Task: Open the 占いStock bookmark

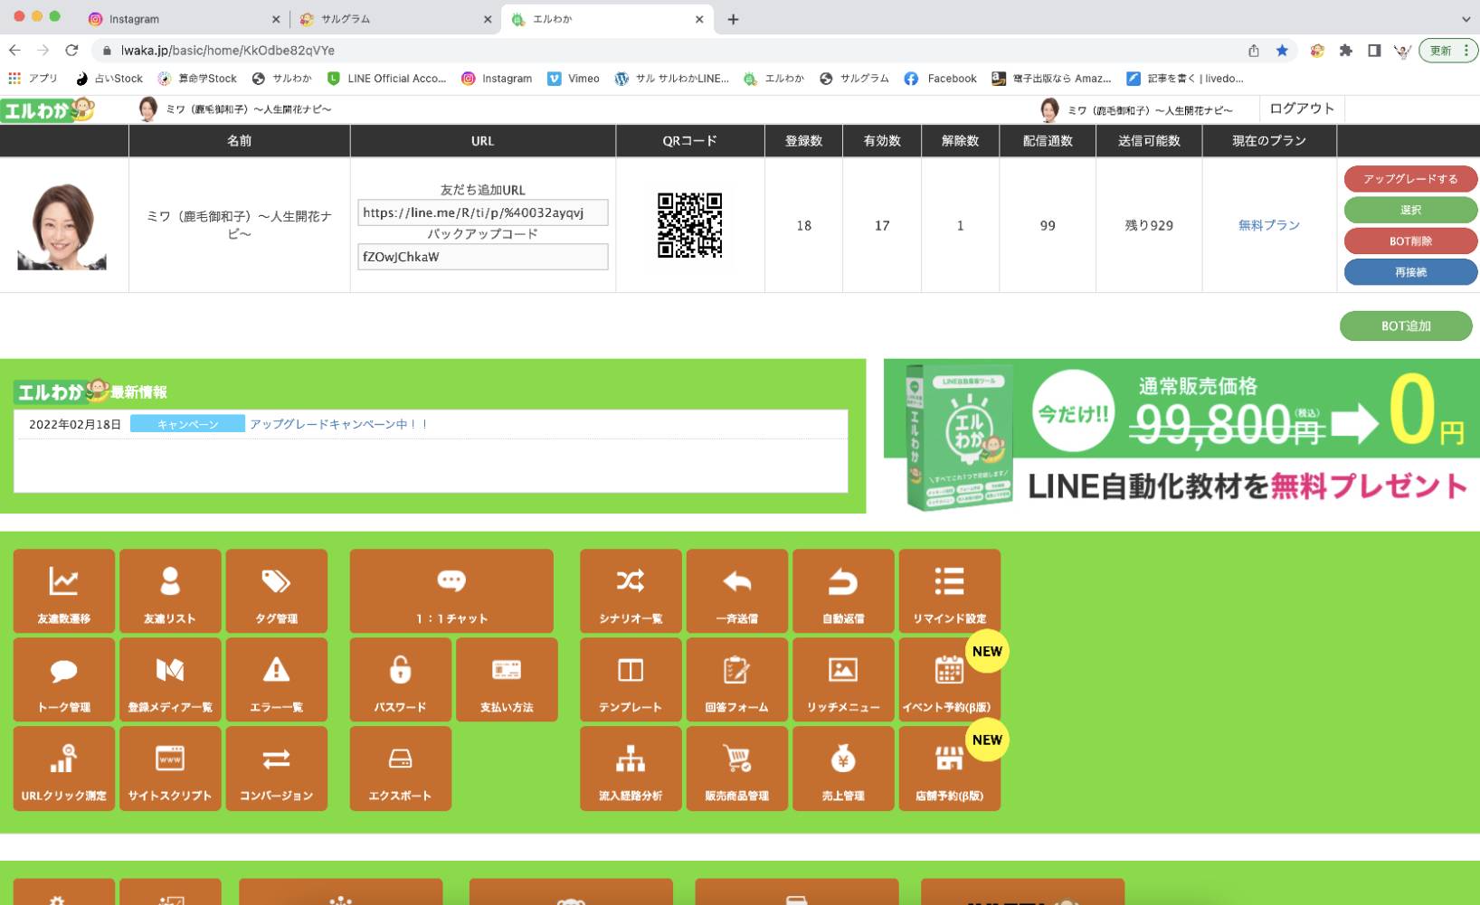Action: tap(109, 79)
